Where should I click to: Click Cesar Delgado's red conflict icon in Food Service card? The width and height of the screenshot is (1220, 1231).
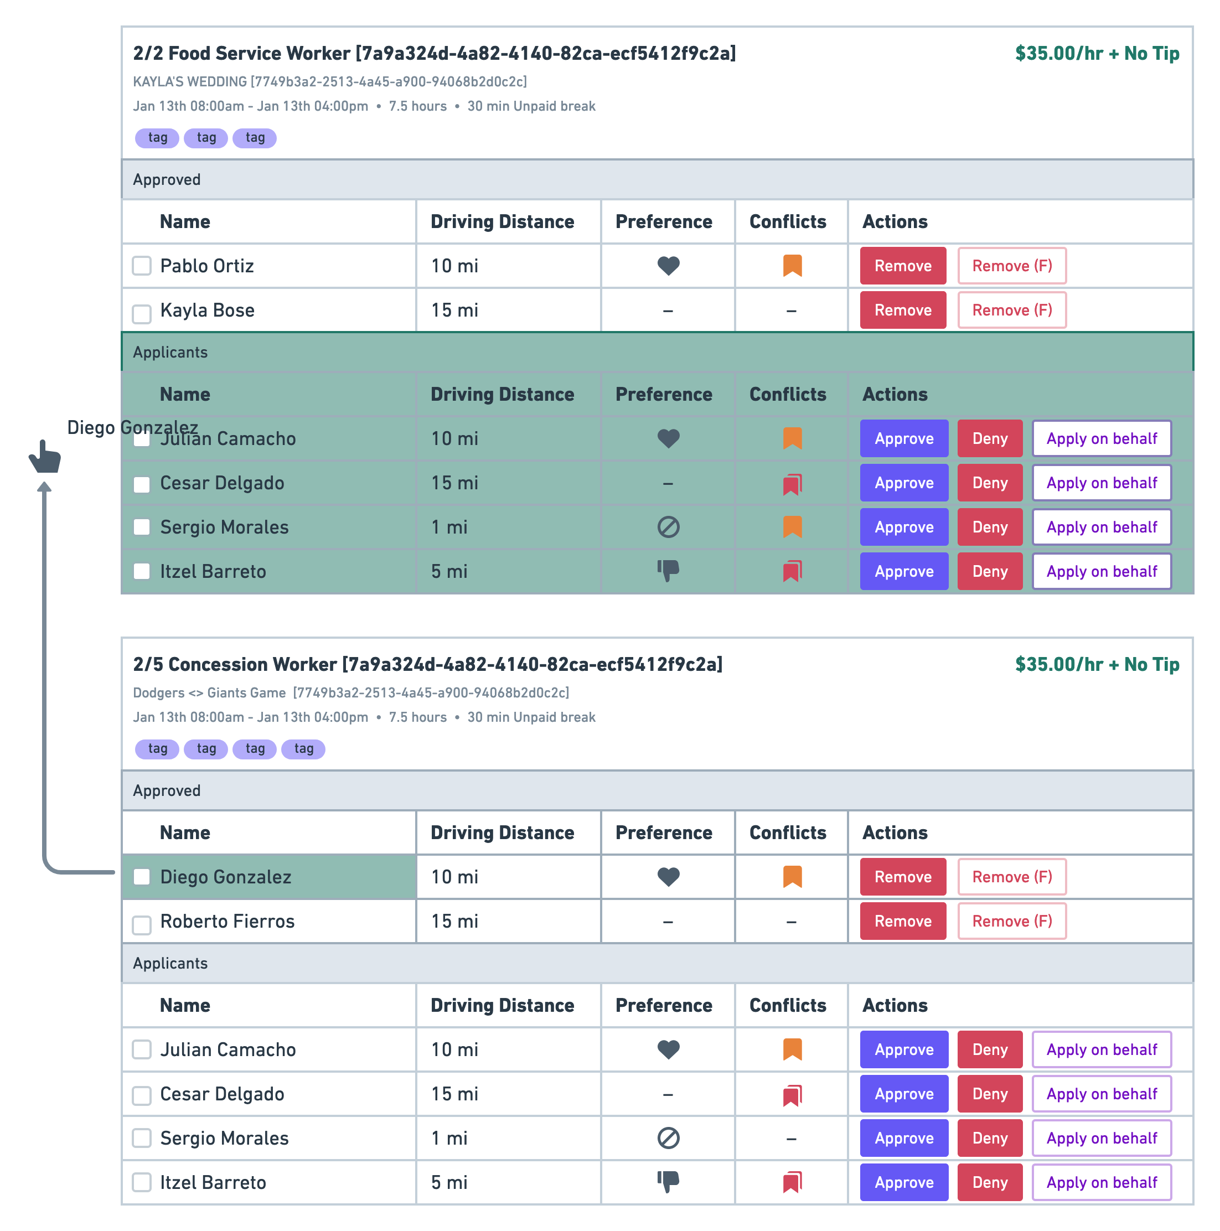coord(792,484)
